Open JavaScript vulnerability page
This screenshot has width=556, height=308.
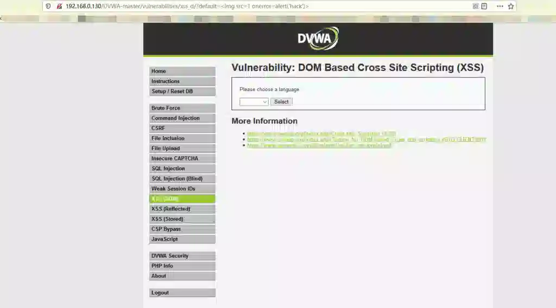(x=182, y=239)
